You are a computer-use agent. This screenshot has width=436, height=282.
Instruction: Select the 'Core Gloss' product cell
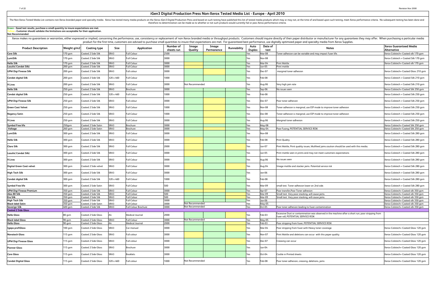click(35, 254)
